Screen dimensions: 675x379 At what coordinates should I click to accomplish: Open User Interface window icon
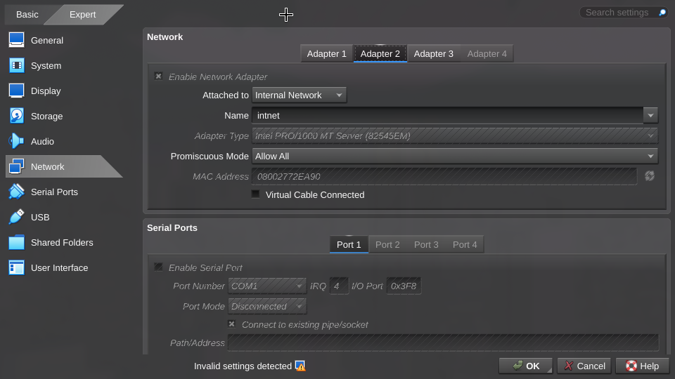(16, 267)
